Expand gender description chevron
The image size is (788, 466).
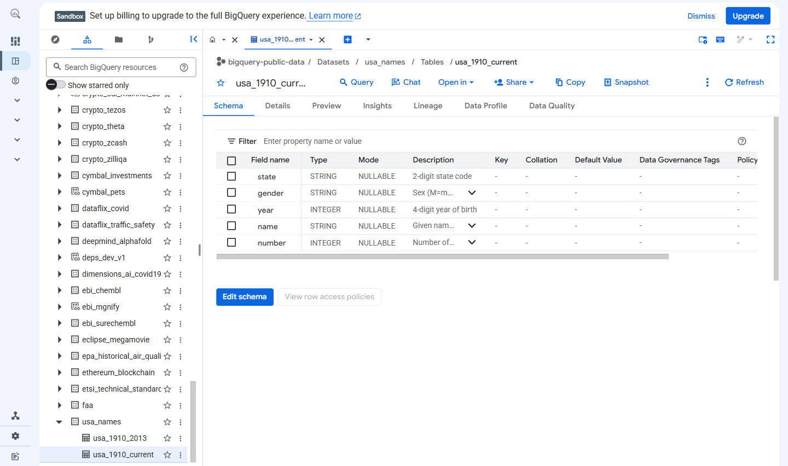pos(472,193)
